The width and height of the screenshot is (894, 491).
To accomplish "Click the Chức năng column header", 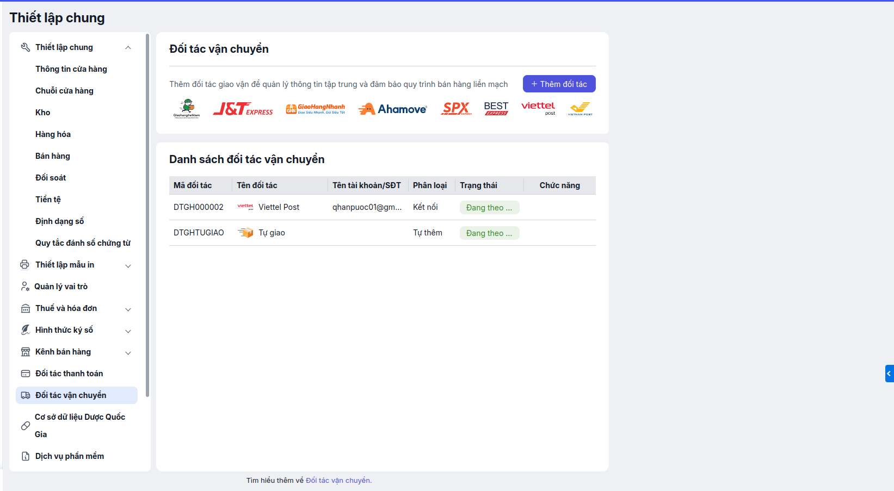I will (x=560, y=185).
